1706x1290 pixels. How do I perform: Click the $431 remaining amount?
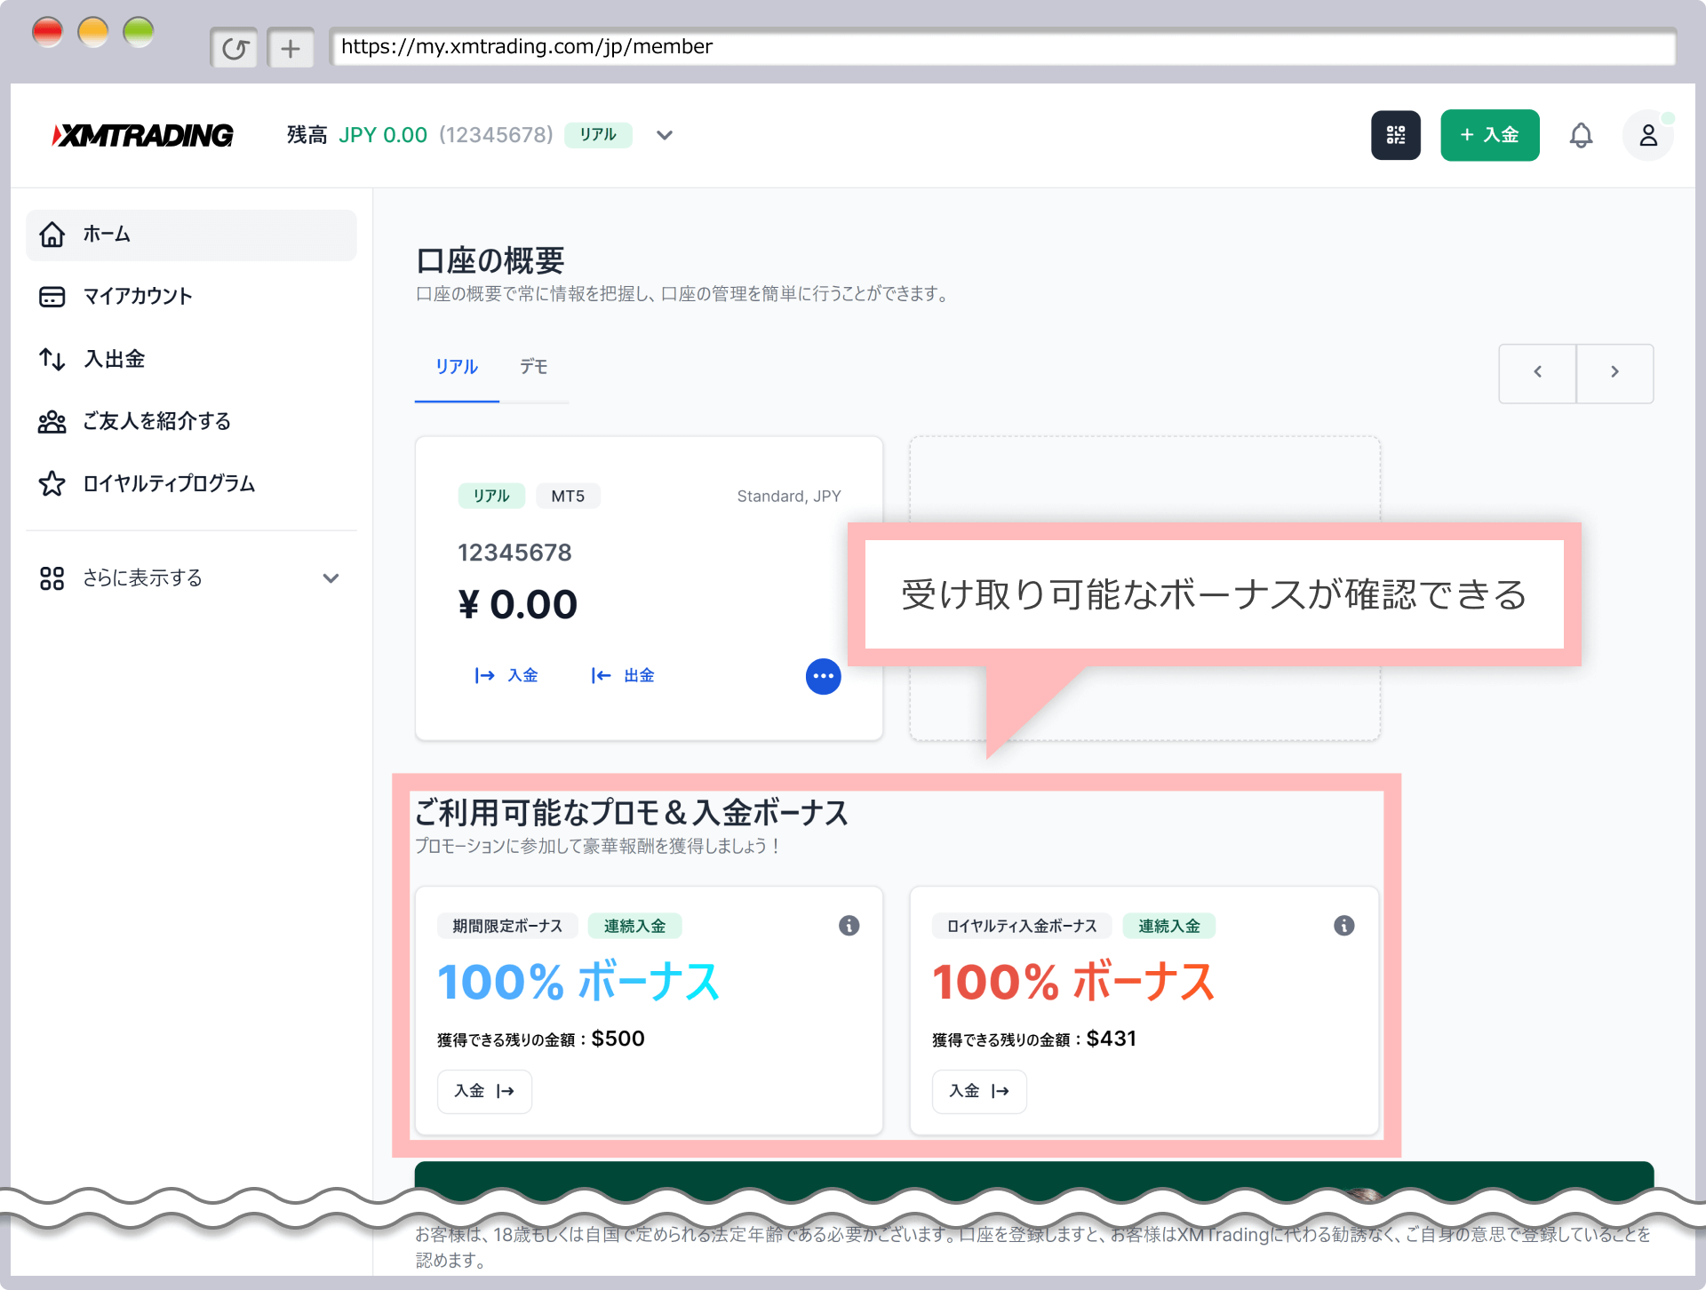point(1111,1039)
